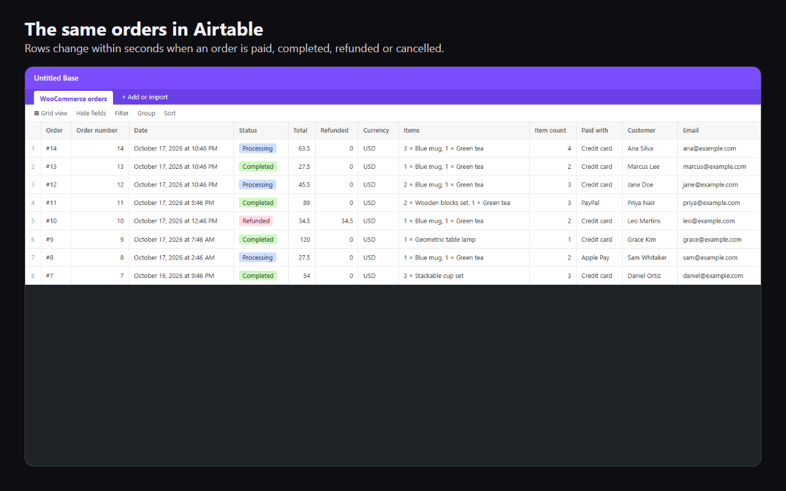Open the Filter option

(122, 114)
